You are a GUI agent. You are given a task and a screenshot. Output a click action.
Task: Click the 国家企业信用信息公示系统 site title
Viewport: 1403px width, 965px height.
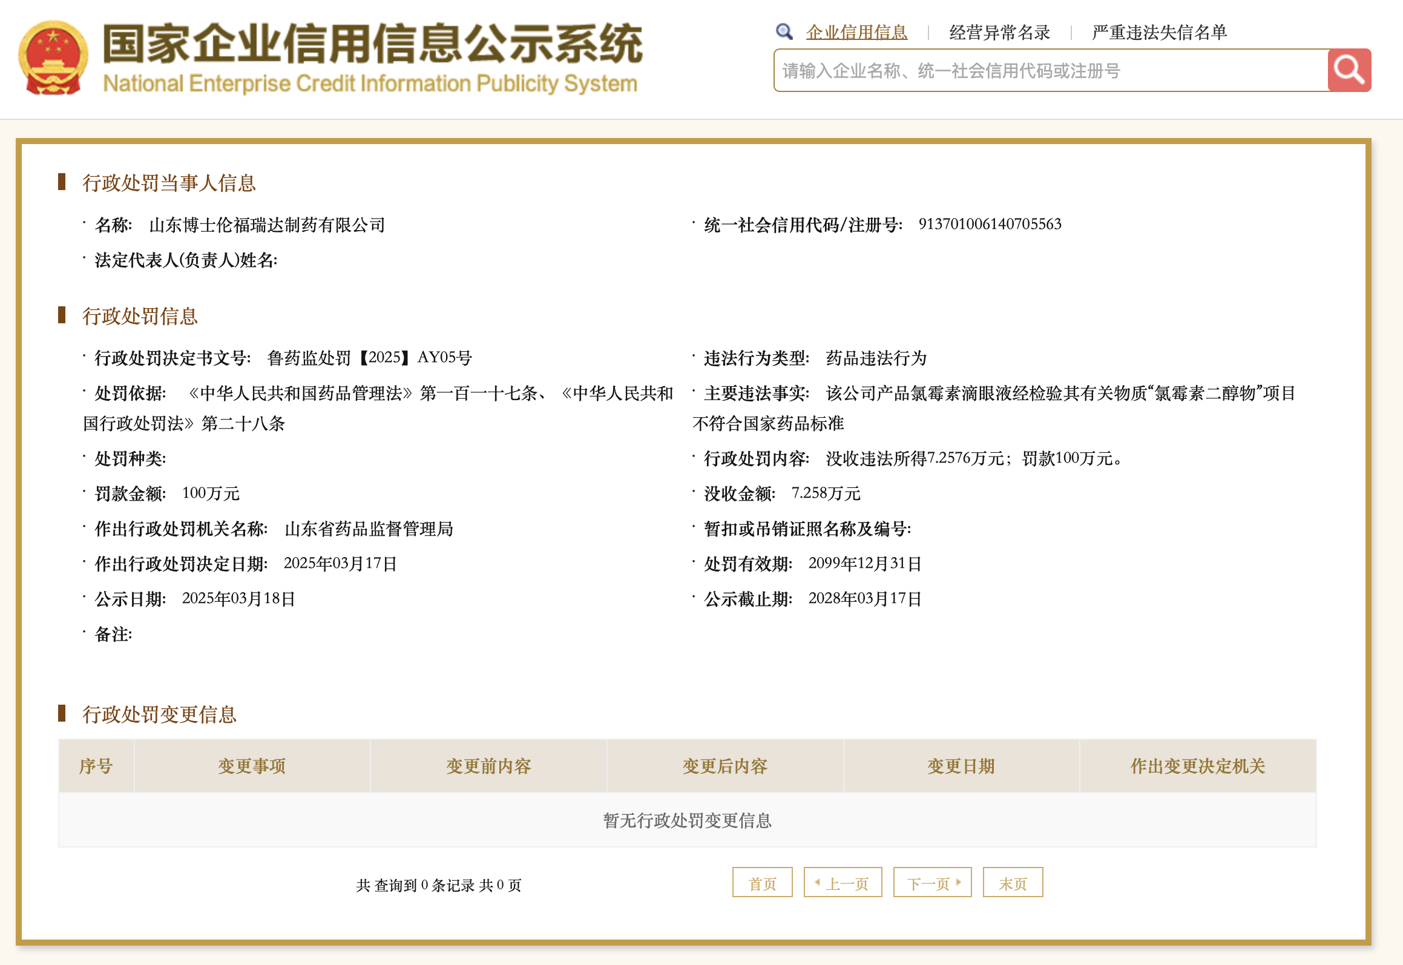point(372,44)
